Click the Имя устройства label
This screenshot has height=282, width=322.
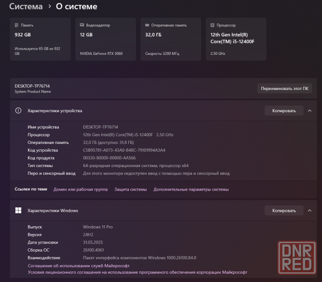pyautogui.click(x=43, y=127)
